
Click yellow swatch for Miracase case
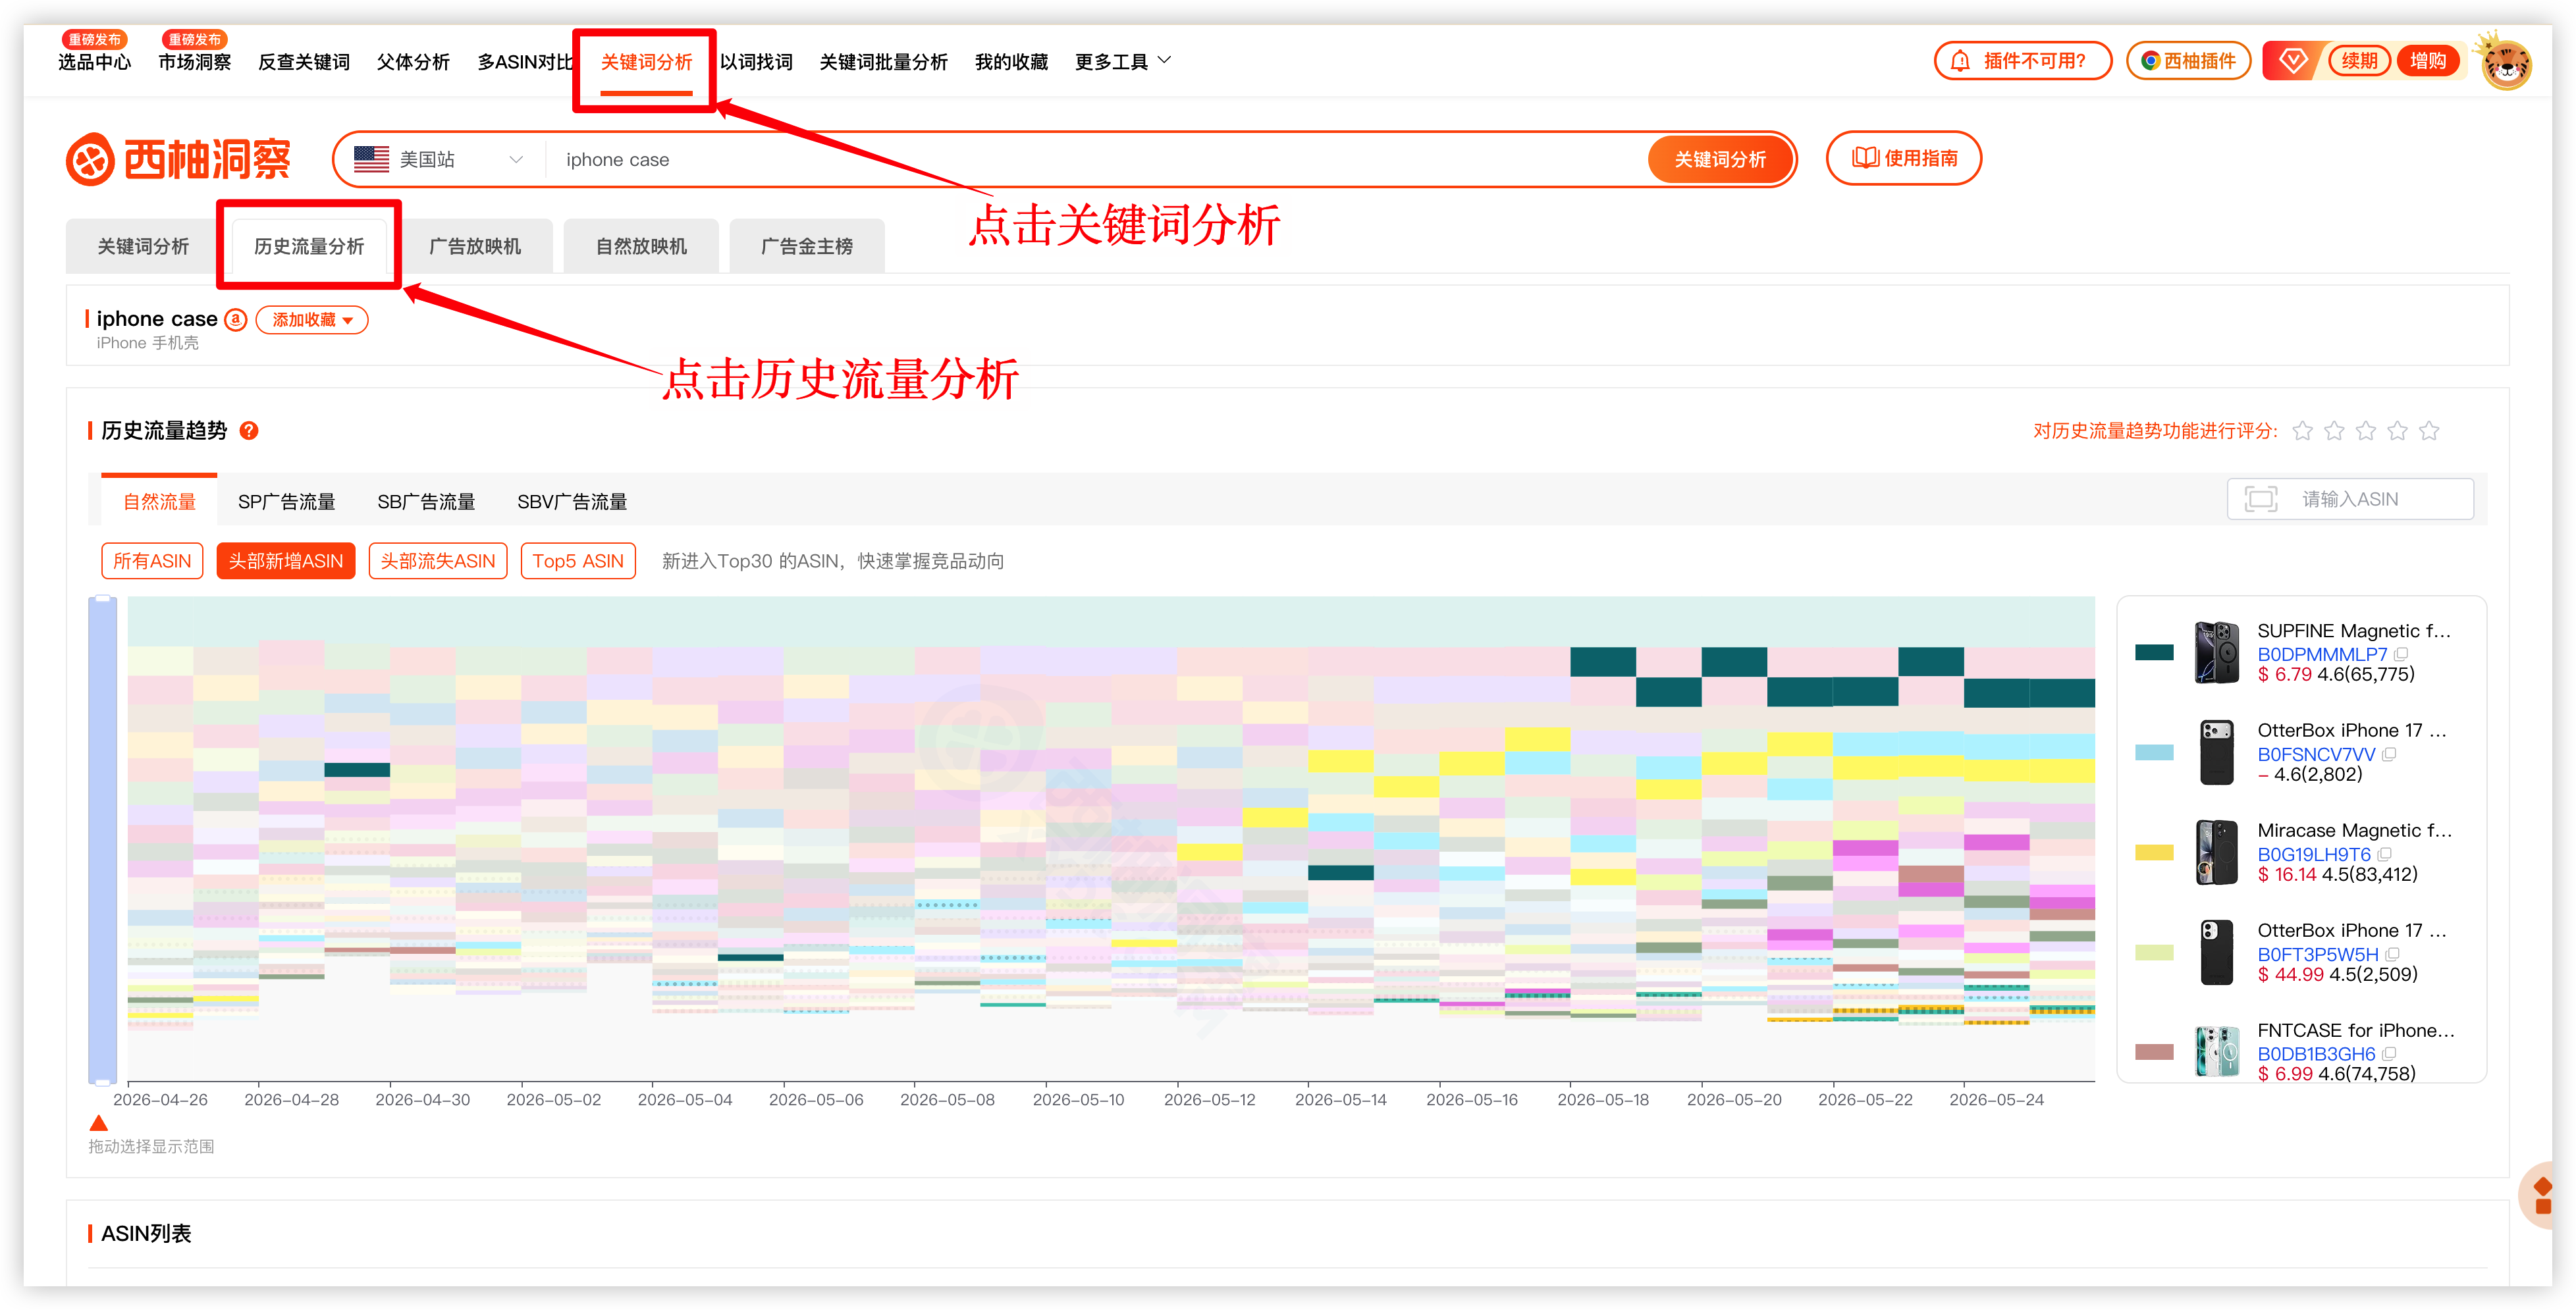[2154, 853]
